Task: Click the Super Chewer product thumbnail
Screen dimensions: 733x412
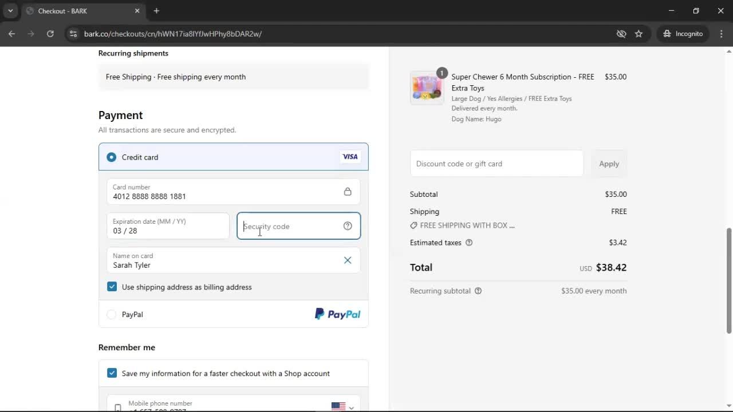Action: (427, 88)
